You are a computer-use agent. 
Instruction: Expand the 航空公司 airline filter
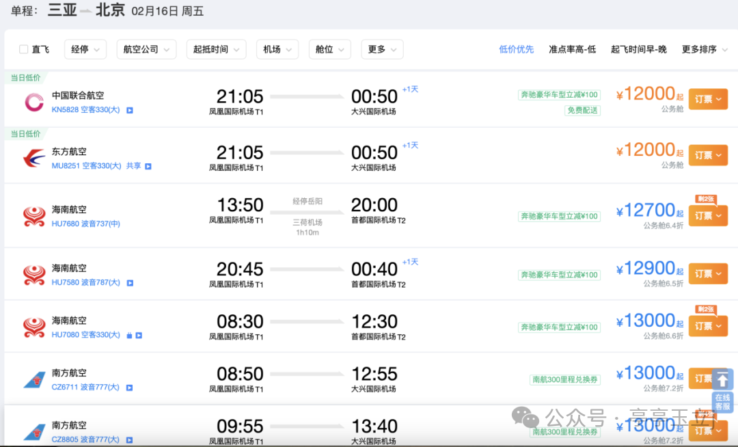coord(146,49)
